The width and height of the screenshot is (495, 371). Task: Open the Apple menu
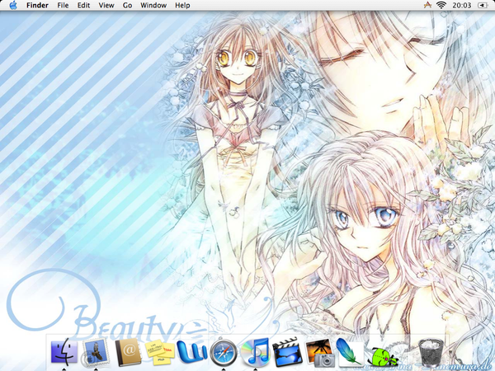click(x=13, y=5)
